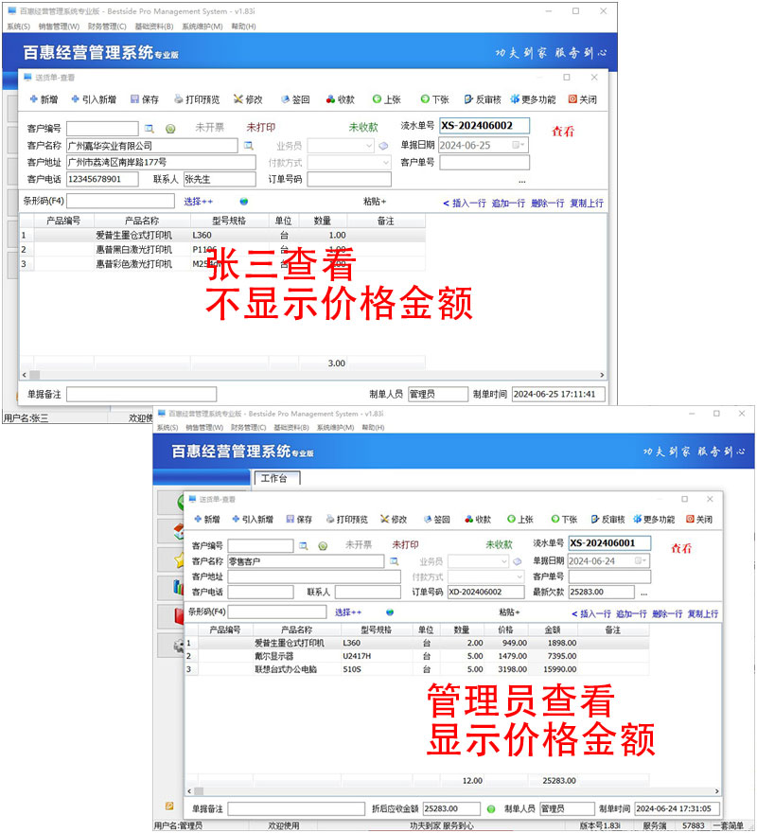
Task: Select row 爱普生墨仓式打印机 in upper table
Action: [222, 235]
